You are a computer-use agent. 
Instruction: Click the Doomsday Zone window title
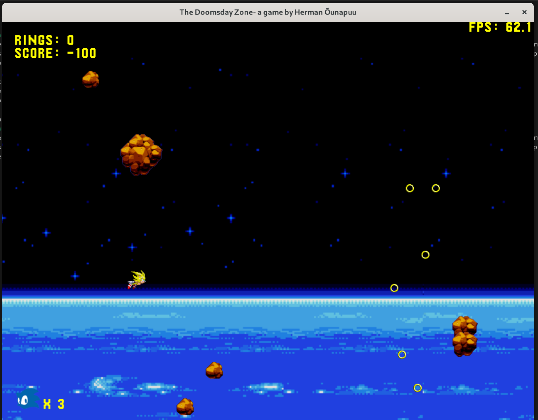coord(268,12)
